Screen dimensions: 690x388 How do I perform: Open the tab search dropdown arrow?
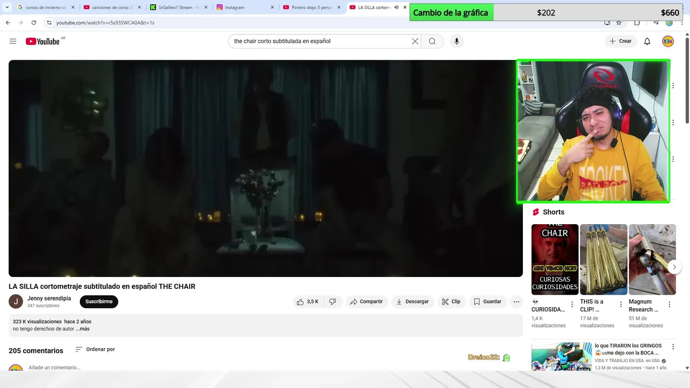coord(7,8)
